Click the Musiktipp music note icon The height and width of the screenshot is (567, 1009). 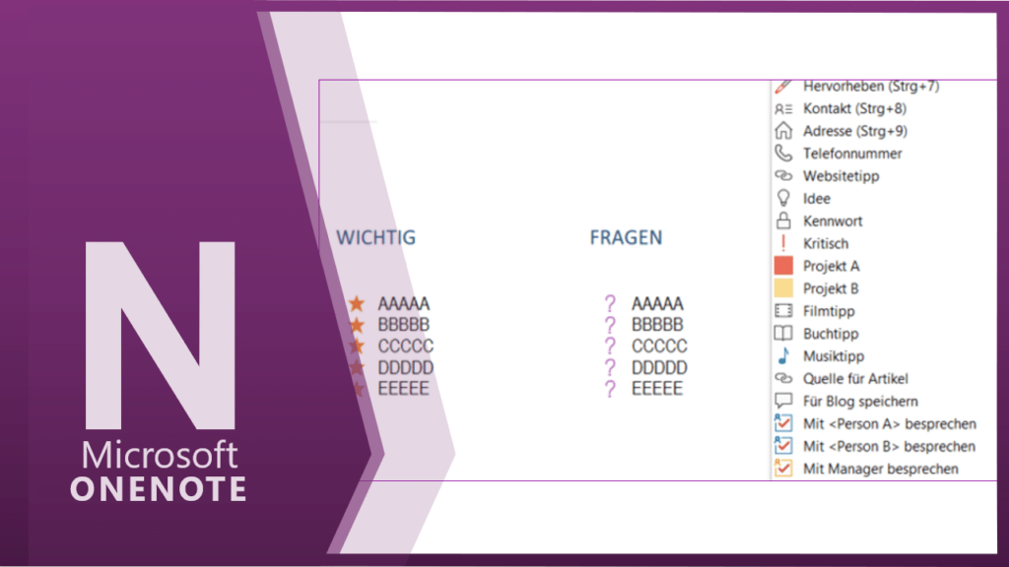[783, 355]
